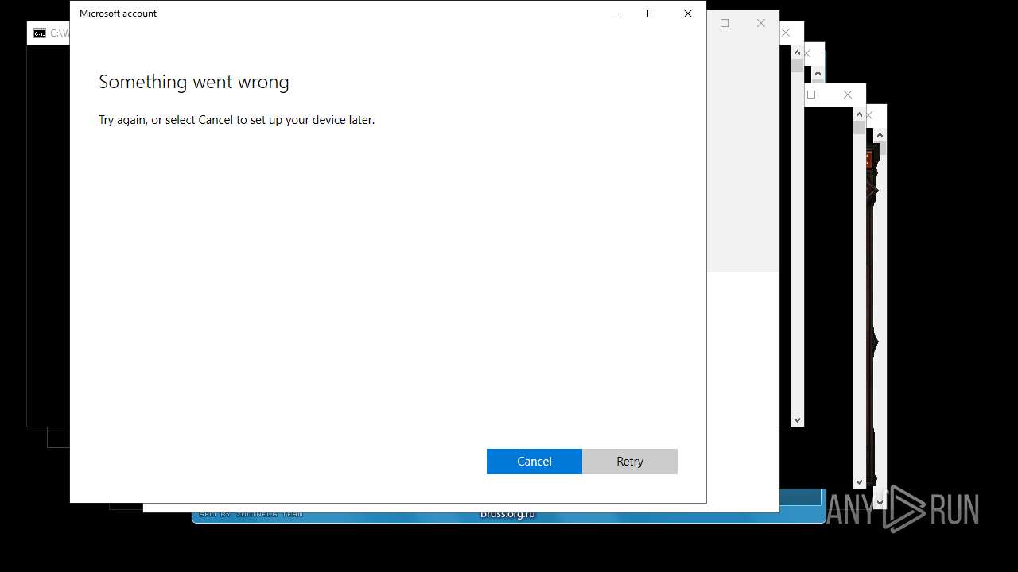Close the gray window directly behind the dialog
The width and height of the screenshot is (1018, 572).
tap(761, 23)
